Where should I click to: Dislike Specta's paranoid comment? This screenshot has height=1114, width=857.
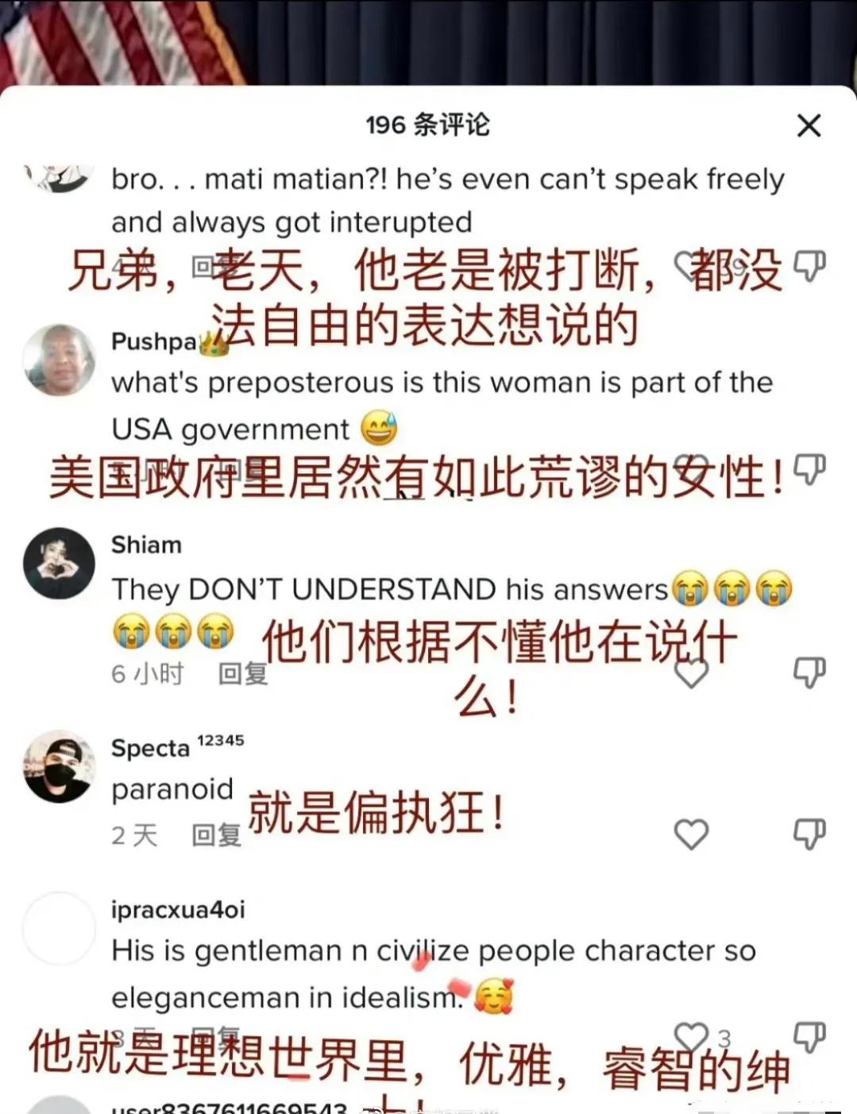coord(809,835)
